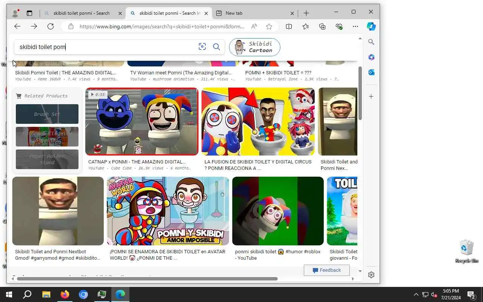Click horizontal scrollbar at page bottom
Image resolution: width=483 pixels, height=302 pixels.
147,279
